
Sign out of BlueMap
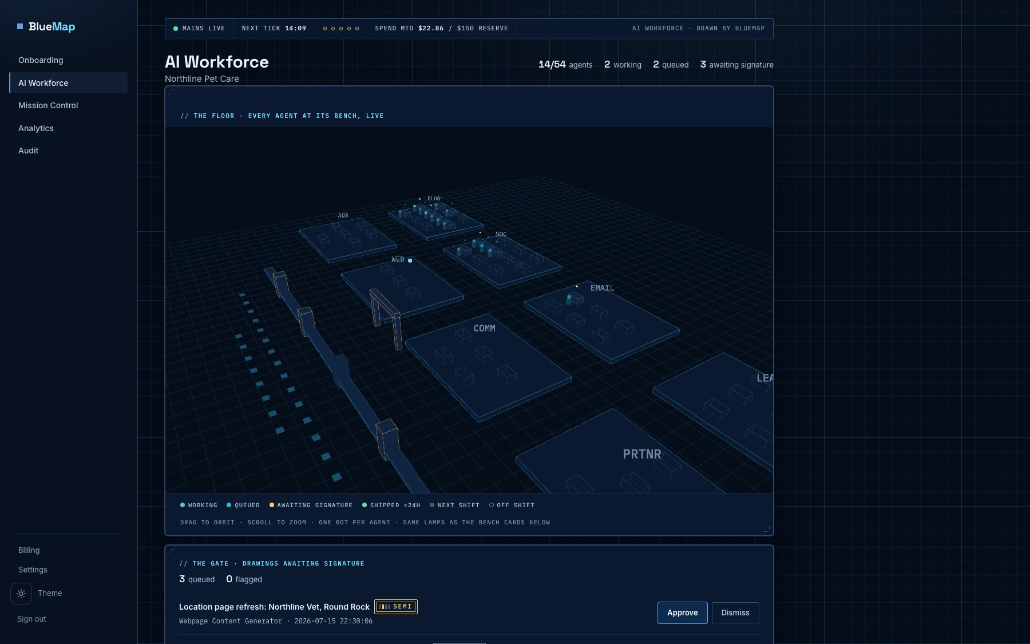31,619
